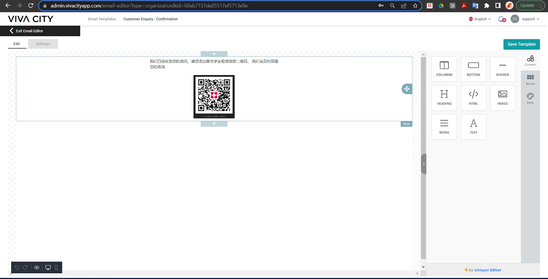Open the Adobe Acrobat extension
The width and height of the screenshot is (548, 279).
pyautogui.click(x=464, y=5)
